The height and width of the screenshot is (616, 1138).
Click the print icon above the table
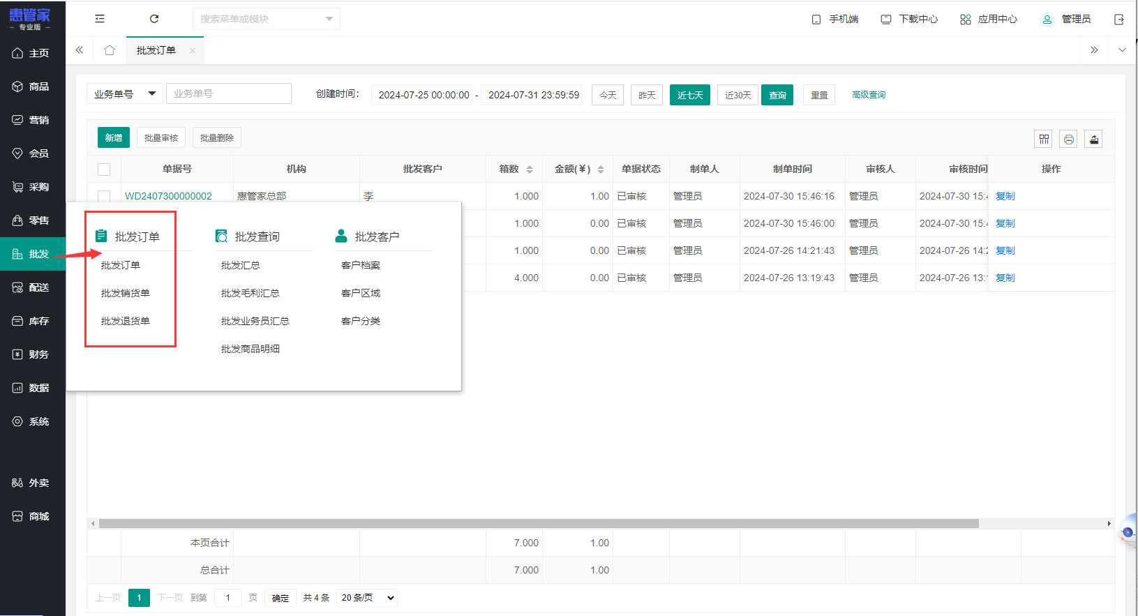pos(1068,140)
